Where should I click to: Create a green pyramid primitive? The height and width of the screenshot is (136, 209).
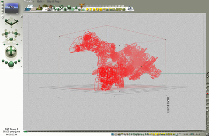coord(72,9)
